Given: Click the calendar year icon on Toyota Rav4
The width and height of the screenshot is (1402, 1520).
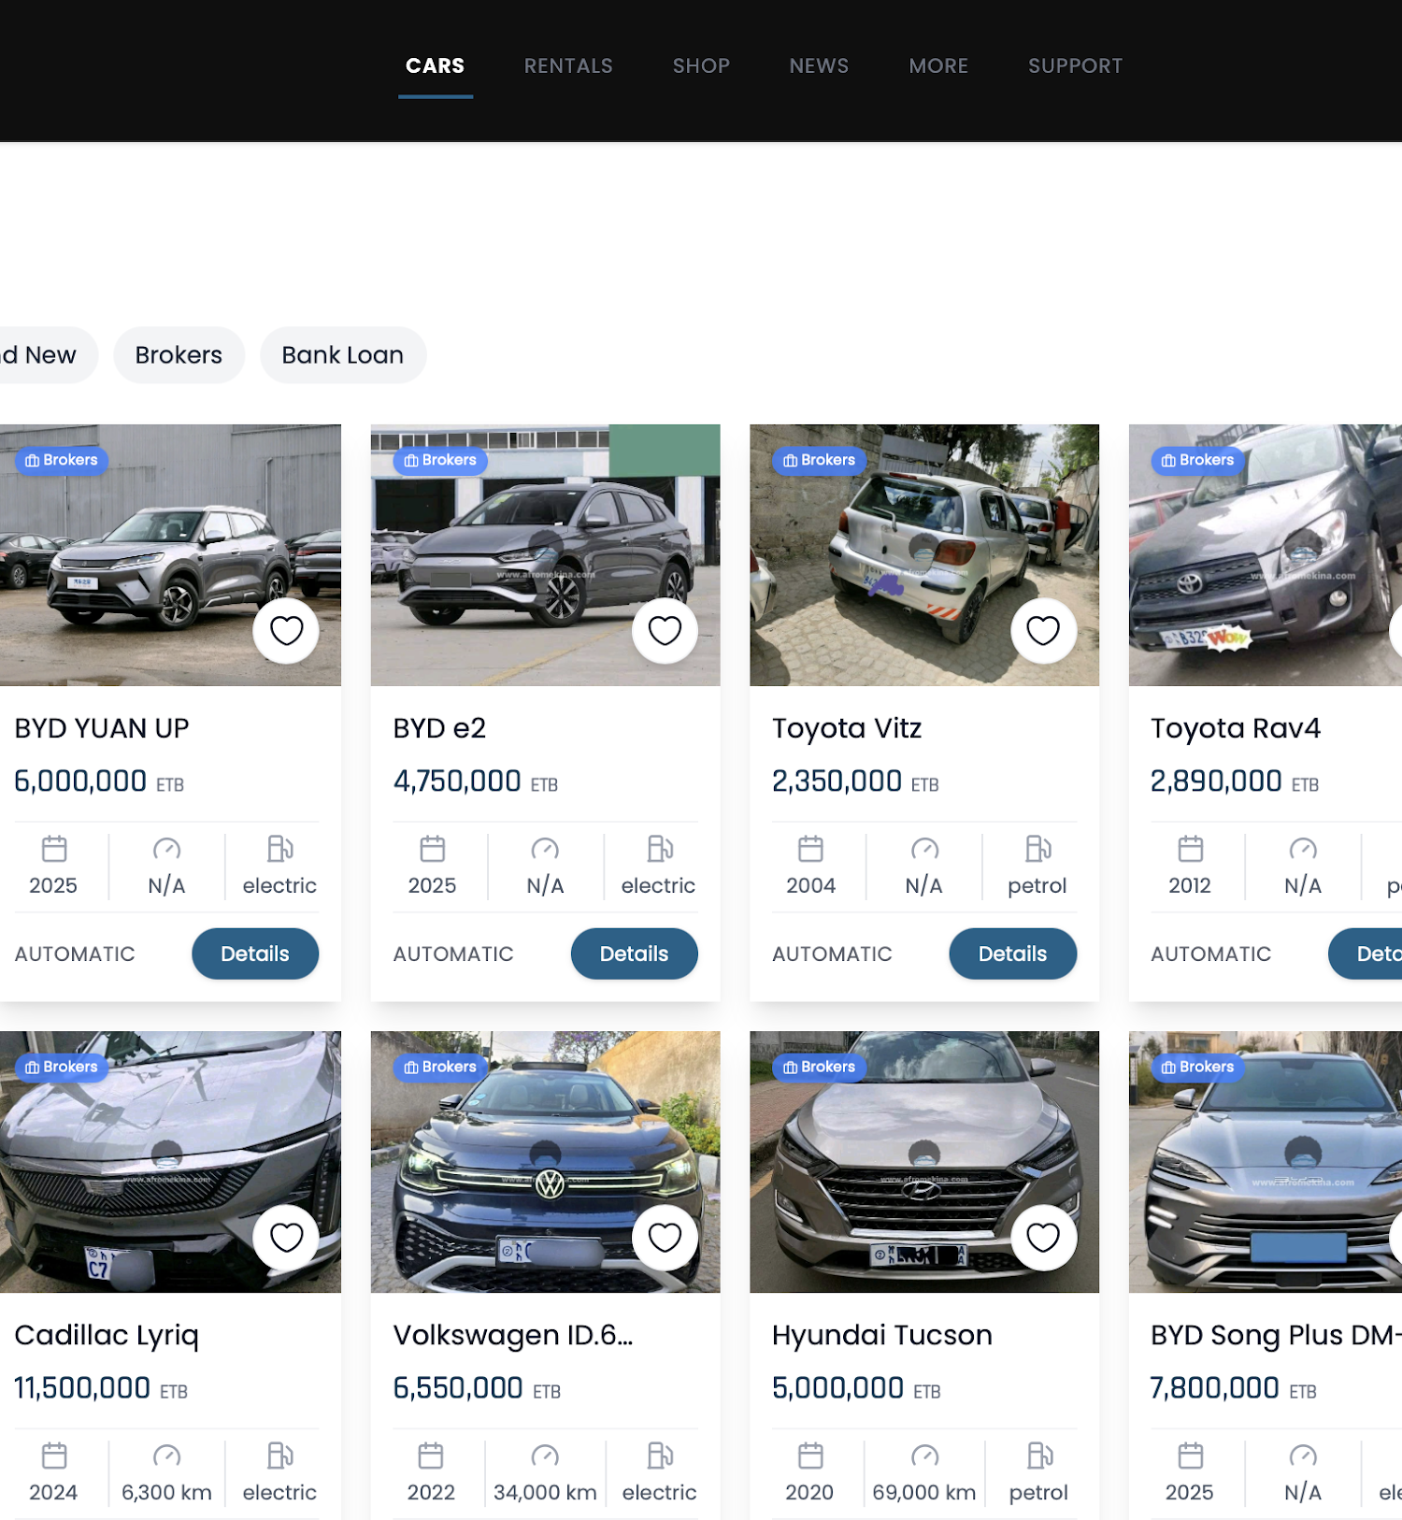Looking at the screenshot, I should 1190,849.
